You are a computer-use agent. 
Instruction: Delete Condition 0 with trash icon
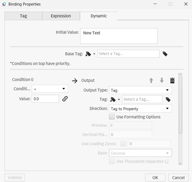pos(172,80)
